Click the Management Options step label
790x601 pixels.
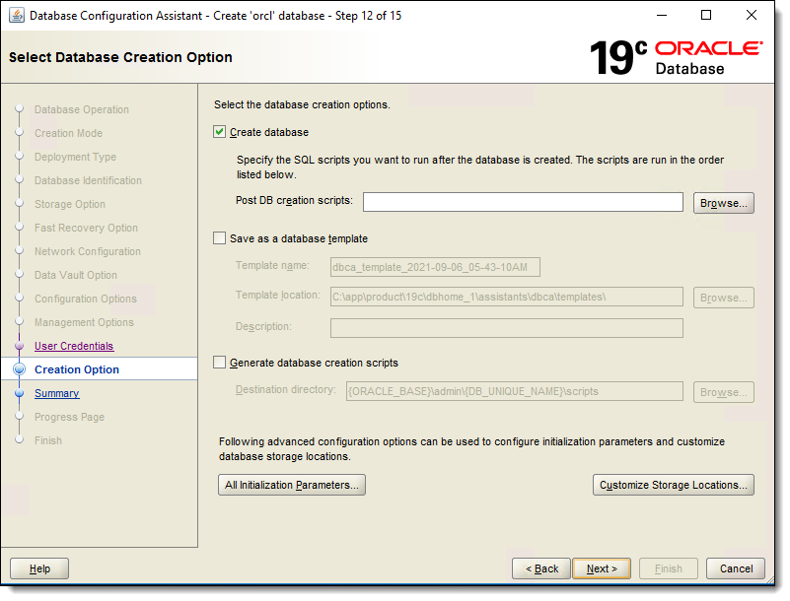[x=84, y=322]
